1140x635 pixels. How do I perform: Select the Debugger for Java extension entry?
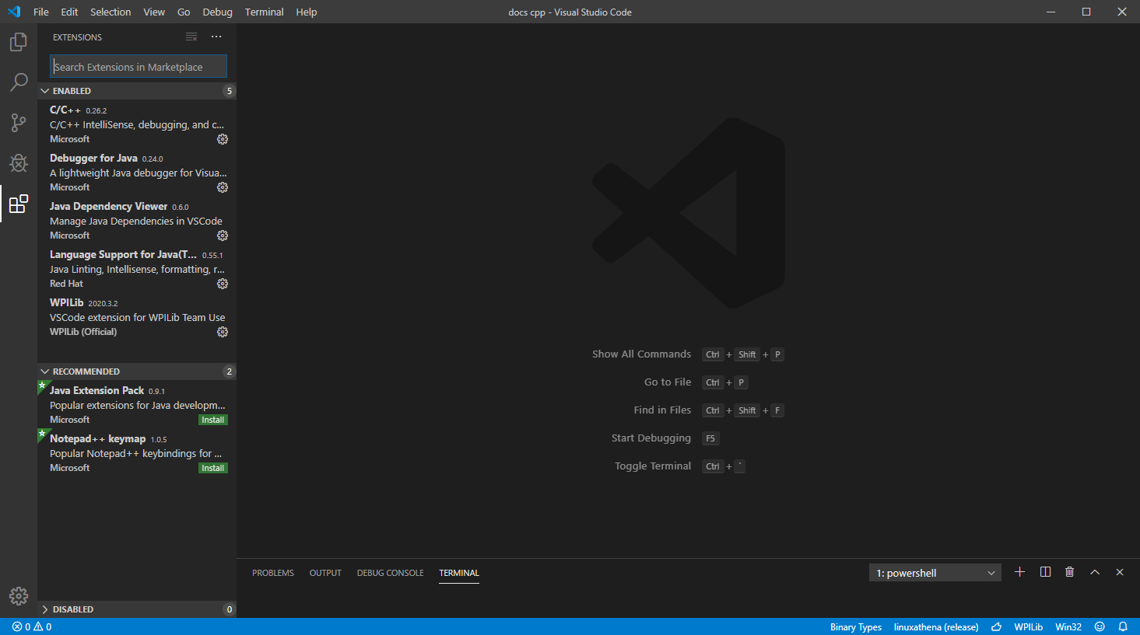137,172
